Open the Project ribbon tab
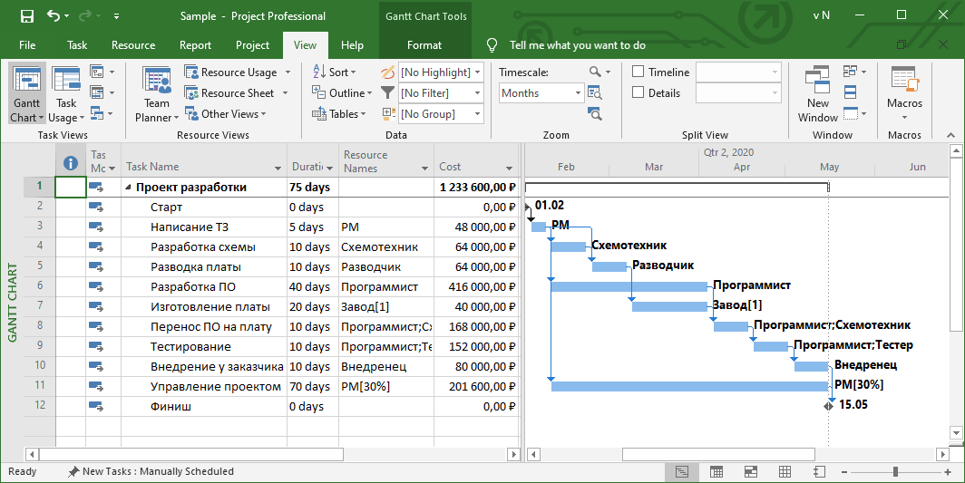Screen dimensions: 965x483 coord(252,45)
